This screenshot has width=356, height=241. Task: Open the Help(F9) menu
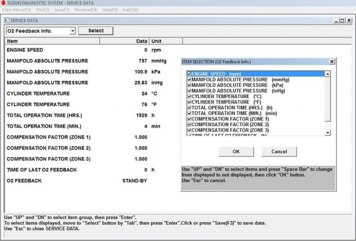pyautogui.click(x=110, y=10)
